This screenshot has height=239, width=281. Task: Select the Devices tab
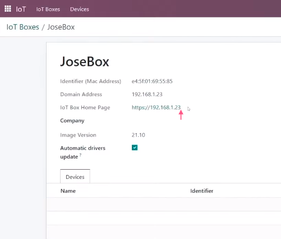click(75, 177)
